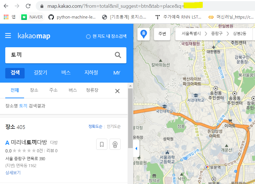Click the 미아역 subway station marker
This screenshot has height=184, width=255.
(x=220, y=68)
